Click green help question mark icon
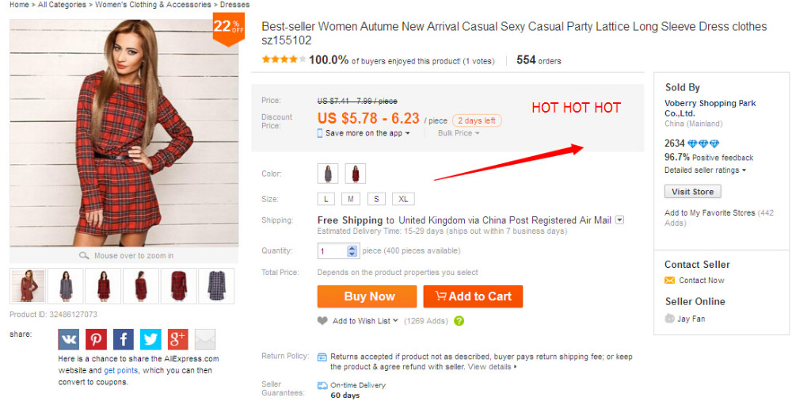The width and height of the screenshot is (792, 405). point(459,321)
